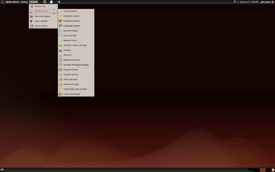
Task: Select About GNOME
Action: pyautogui.click(x=43, y=21)
